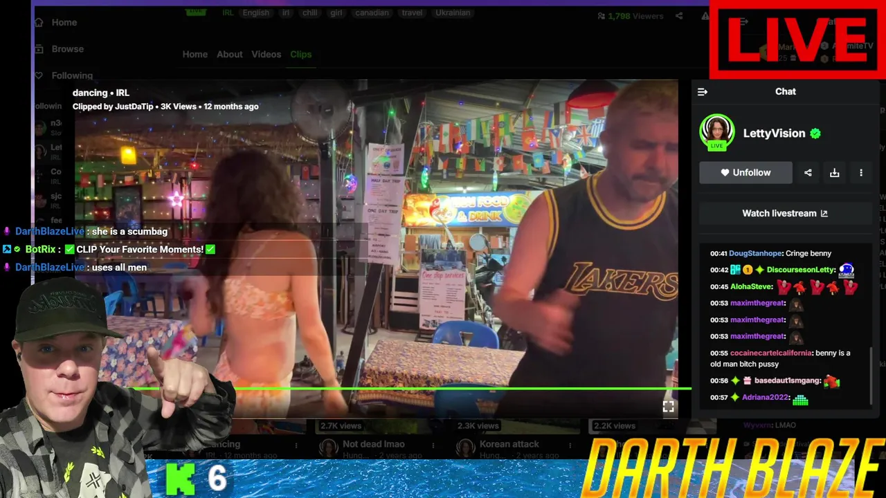Click cocainecartelcalifornia username in chat
Viewport: 886px width, 498px height.
(x=770, y=353)
